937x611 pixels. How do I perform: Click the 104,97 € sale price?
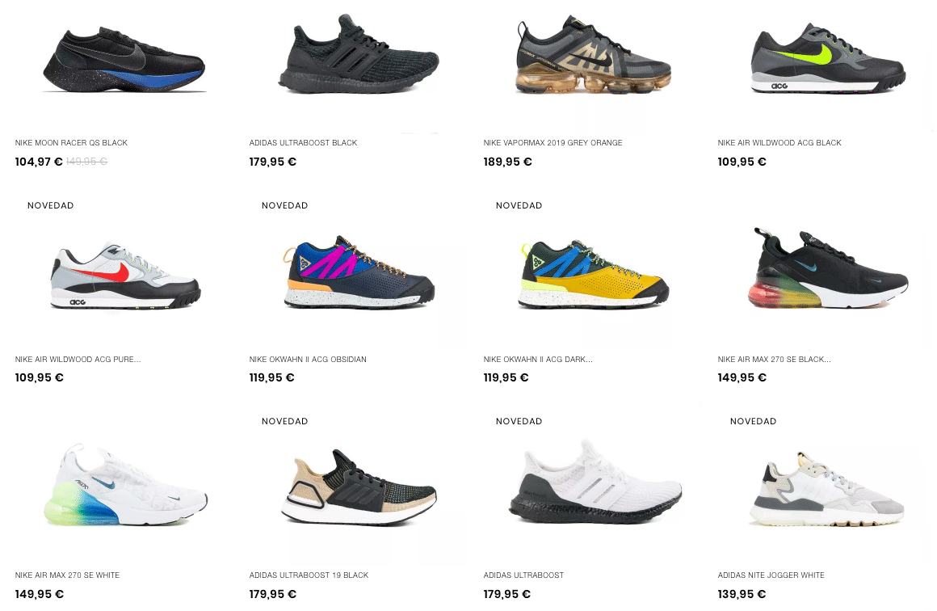[39, 162]
